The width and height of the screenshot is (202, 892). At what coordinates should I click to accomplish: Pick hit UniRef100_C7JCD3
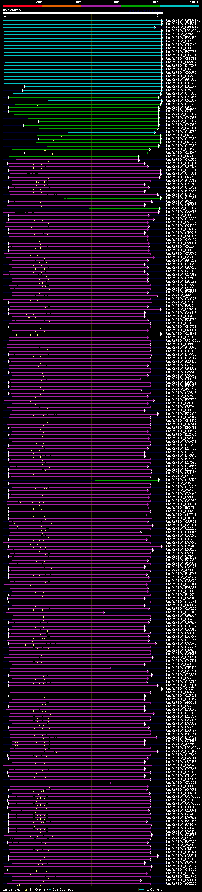(x=181, y=783)
